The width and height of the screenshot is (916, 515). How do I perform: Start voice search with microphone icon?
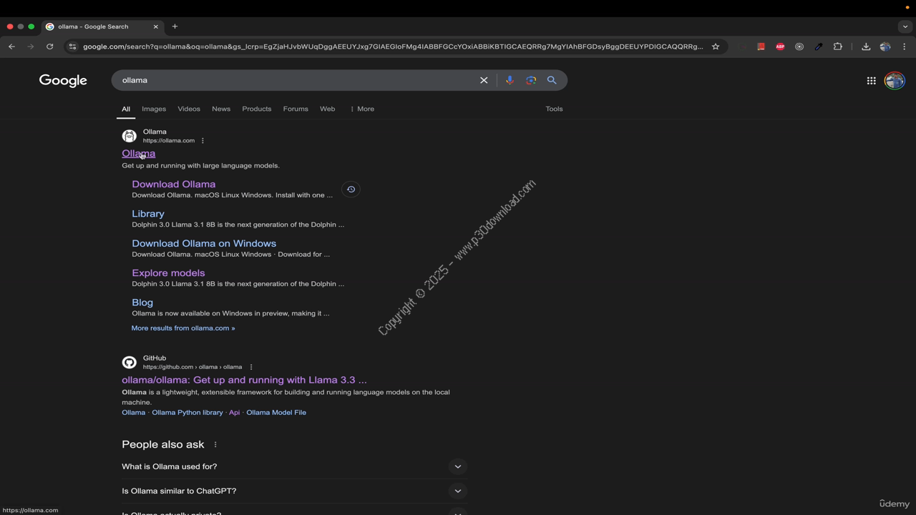tap(510, 80)
